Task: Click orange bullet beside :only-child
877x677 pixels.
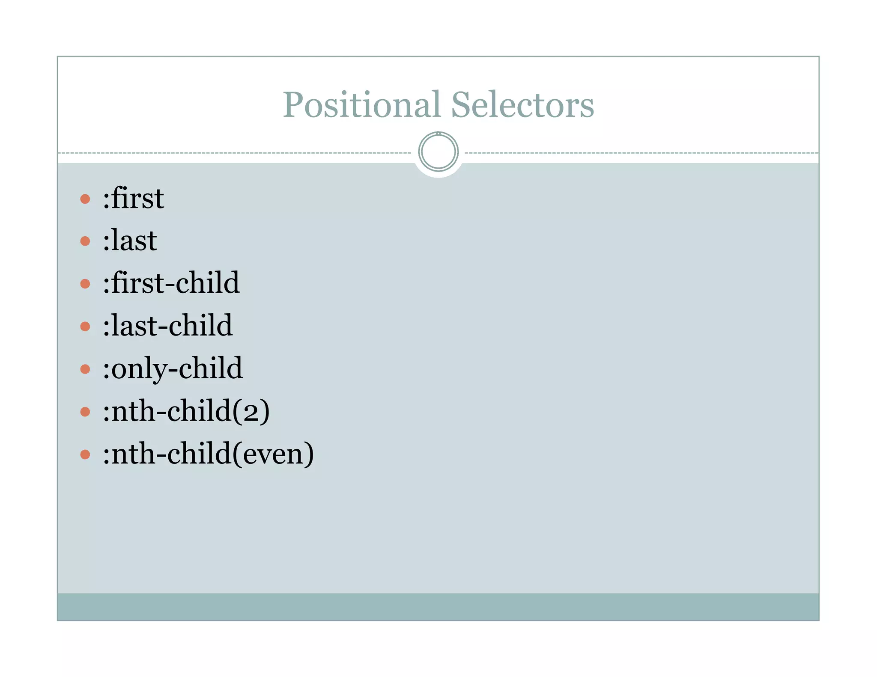Action: (x=85, y=369)
